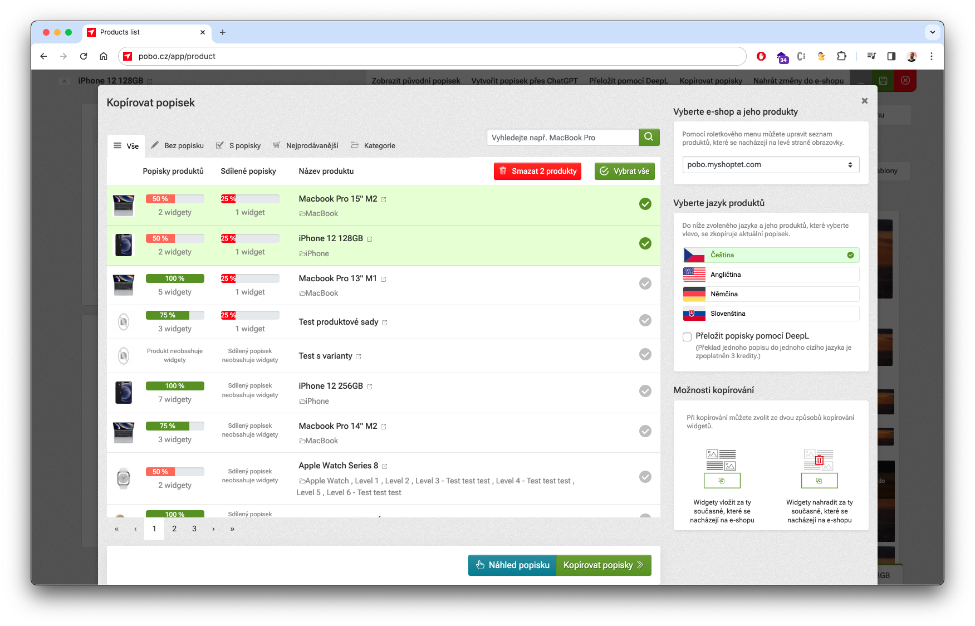Click the browser address bar
Image resolution: width=975 pixels, height=626 pixels.
(x=432, y=56)
